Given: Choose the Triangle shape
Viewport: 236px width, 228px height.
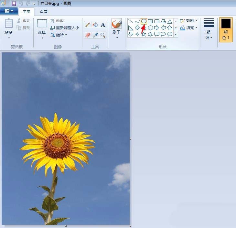Looking at the screenshot, I should point(170,21).
